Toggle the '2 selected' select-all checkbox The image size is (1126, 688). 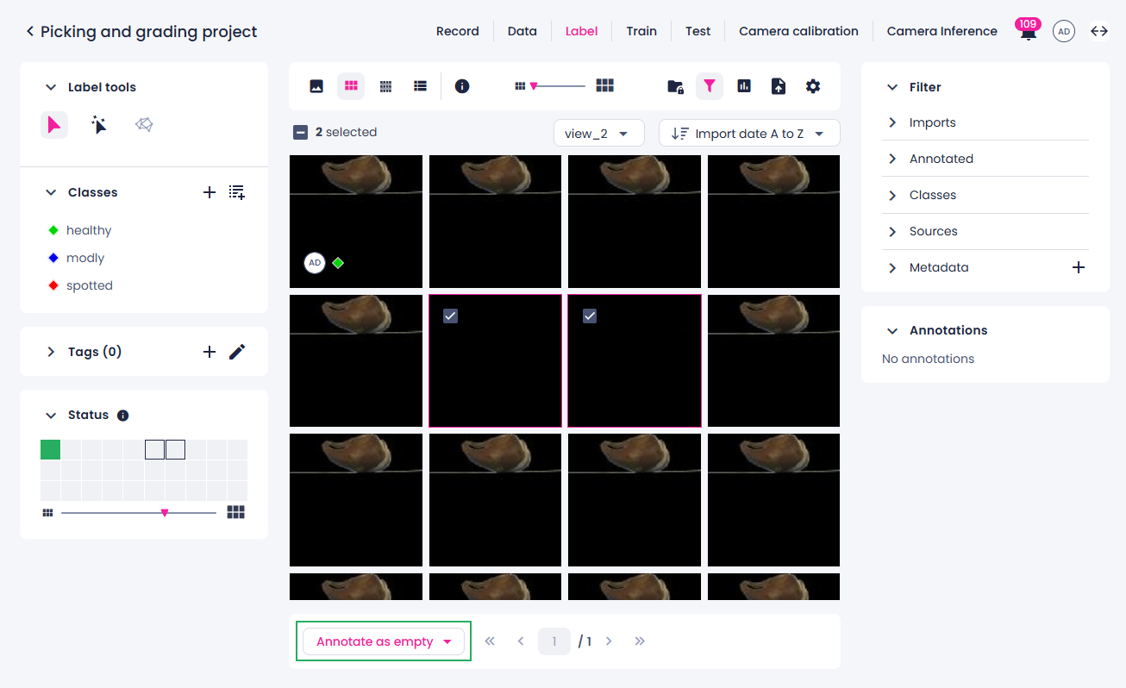tap(300, 133)
